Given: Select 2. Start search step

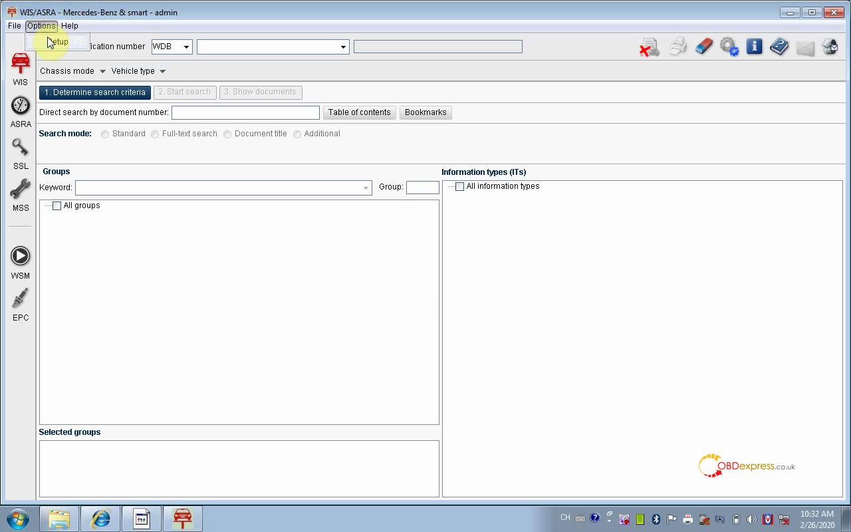Looking at the screenshot, I should pos(185,92).
